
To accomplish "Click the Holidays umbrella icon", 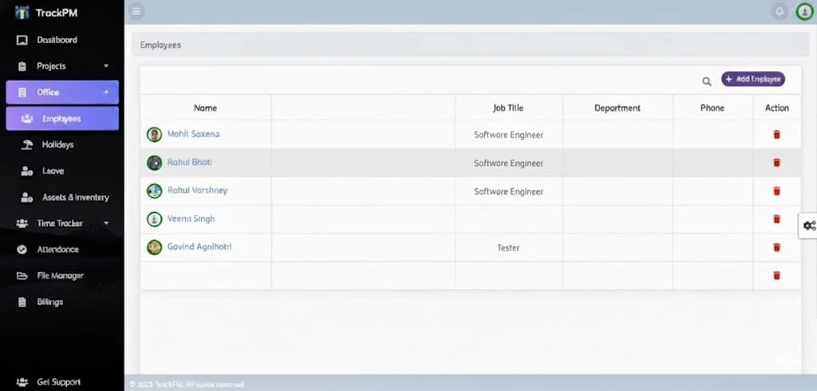I will pyautogui.click(x=26, y=145).
